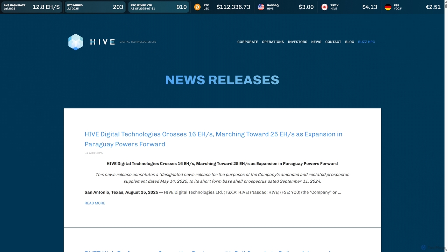Click the TSX.V price $4.13
This screenshot has width=448, height=252.
pos(370,7)
